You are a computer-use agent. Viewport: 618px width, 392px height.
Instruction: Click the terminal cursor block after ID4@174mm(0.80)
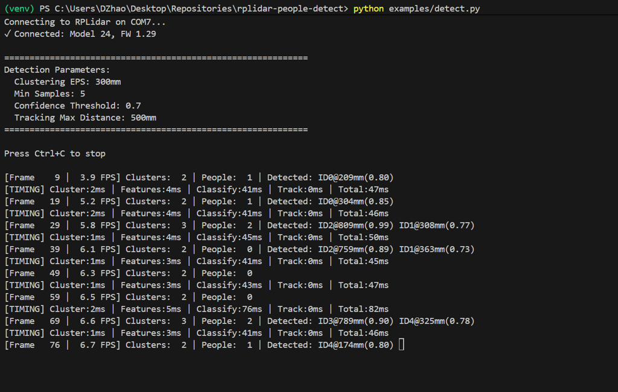pos(401,345)
